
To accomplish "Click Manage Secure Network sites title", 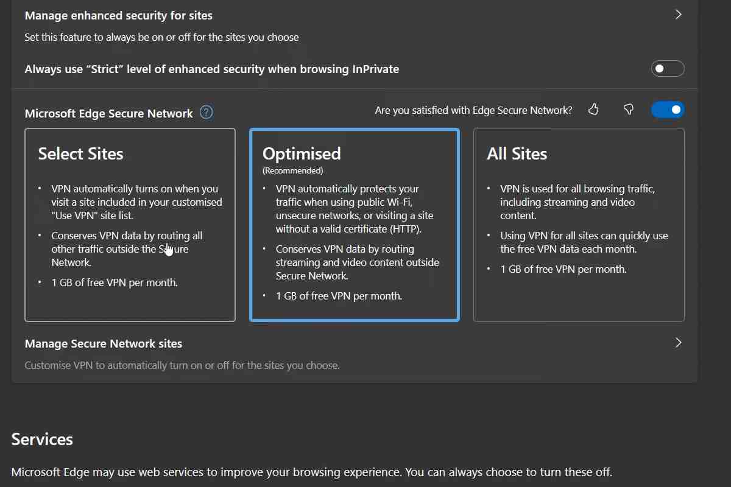I will (104, 344).
